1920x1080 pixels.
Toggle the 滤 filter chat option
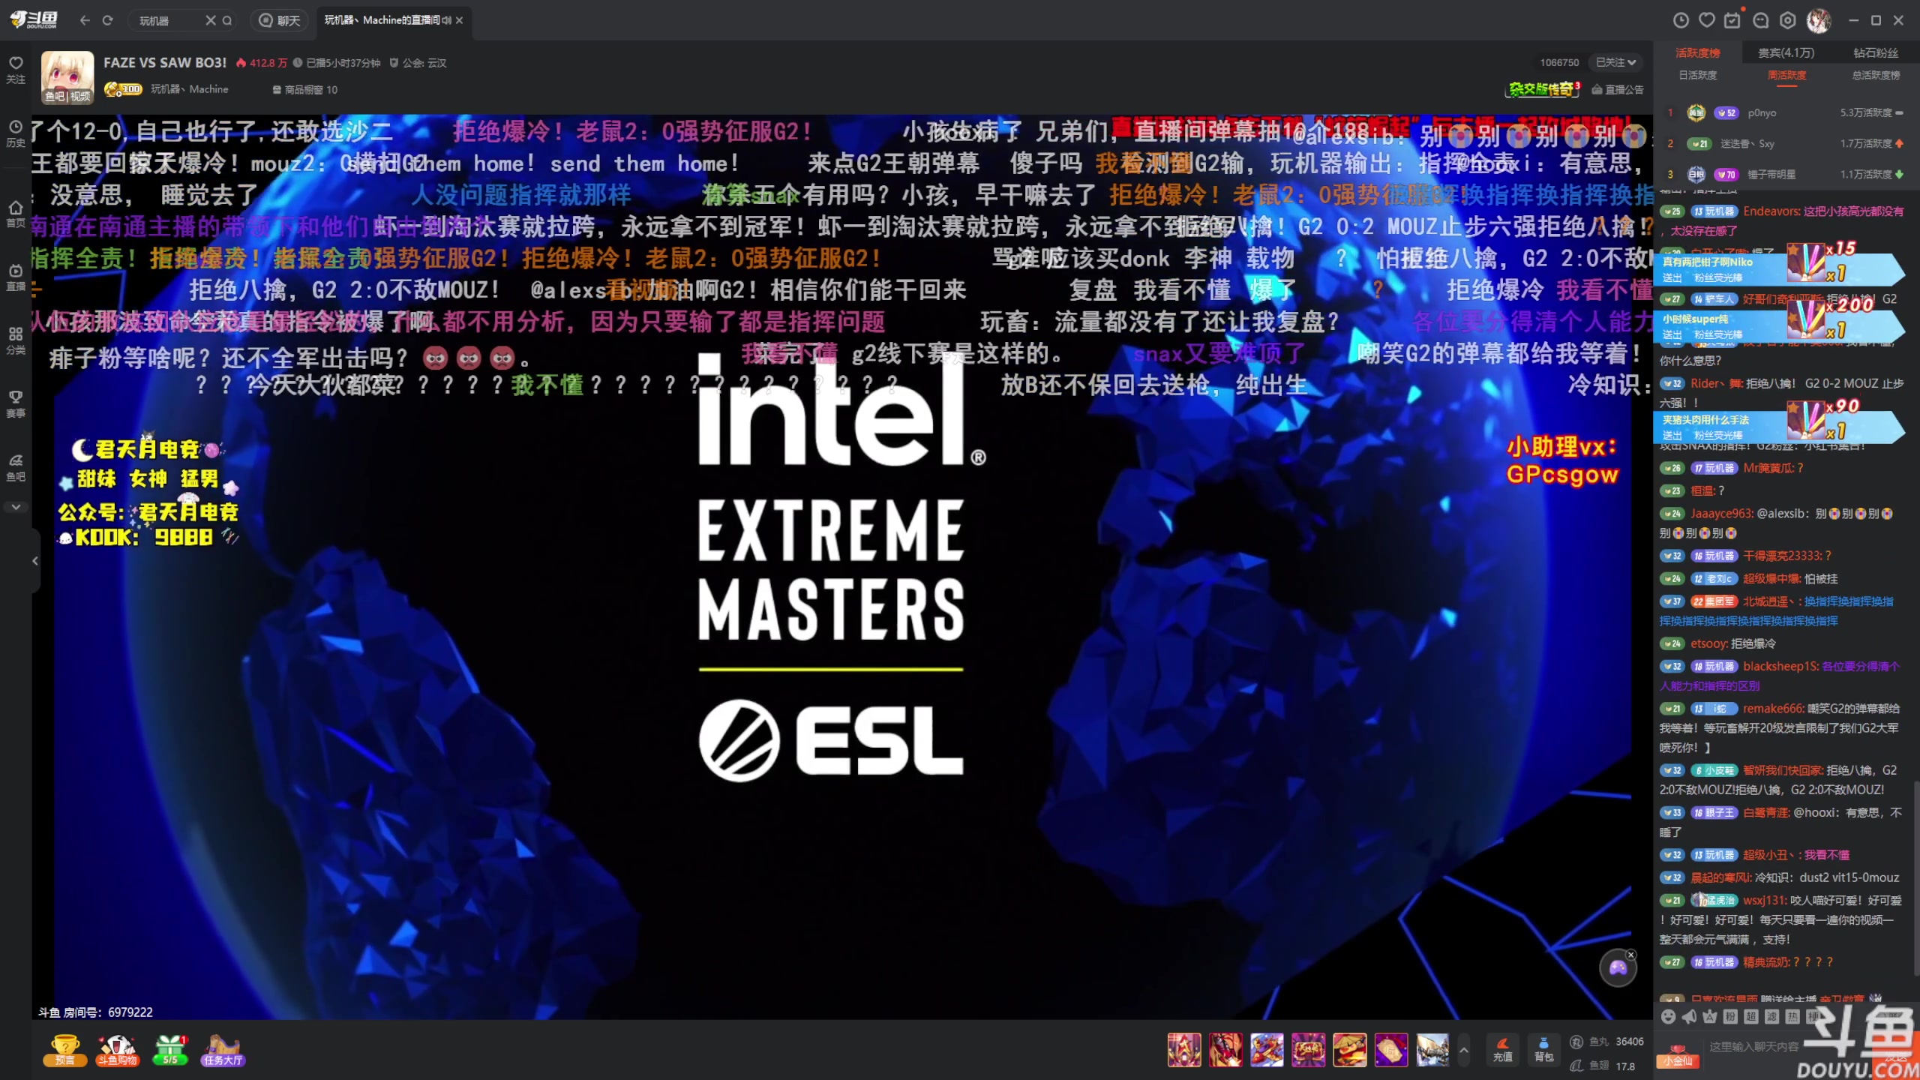point(1771,1016)
